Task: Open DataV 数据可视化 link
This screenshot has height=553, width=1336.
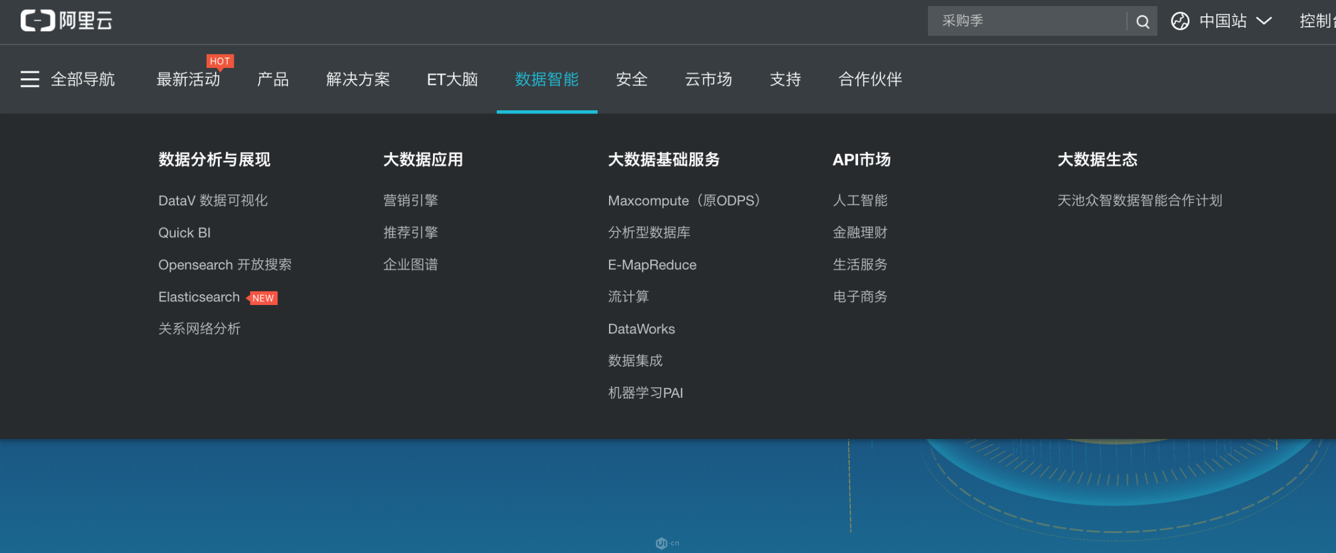Action: click(213, 201)
